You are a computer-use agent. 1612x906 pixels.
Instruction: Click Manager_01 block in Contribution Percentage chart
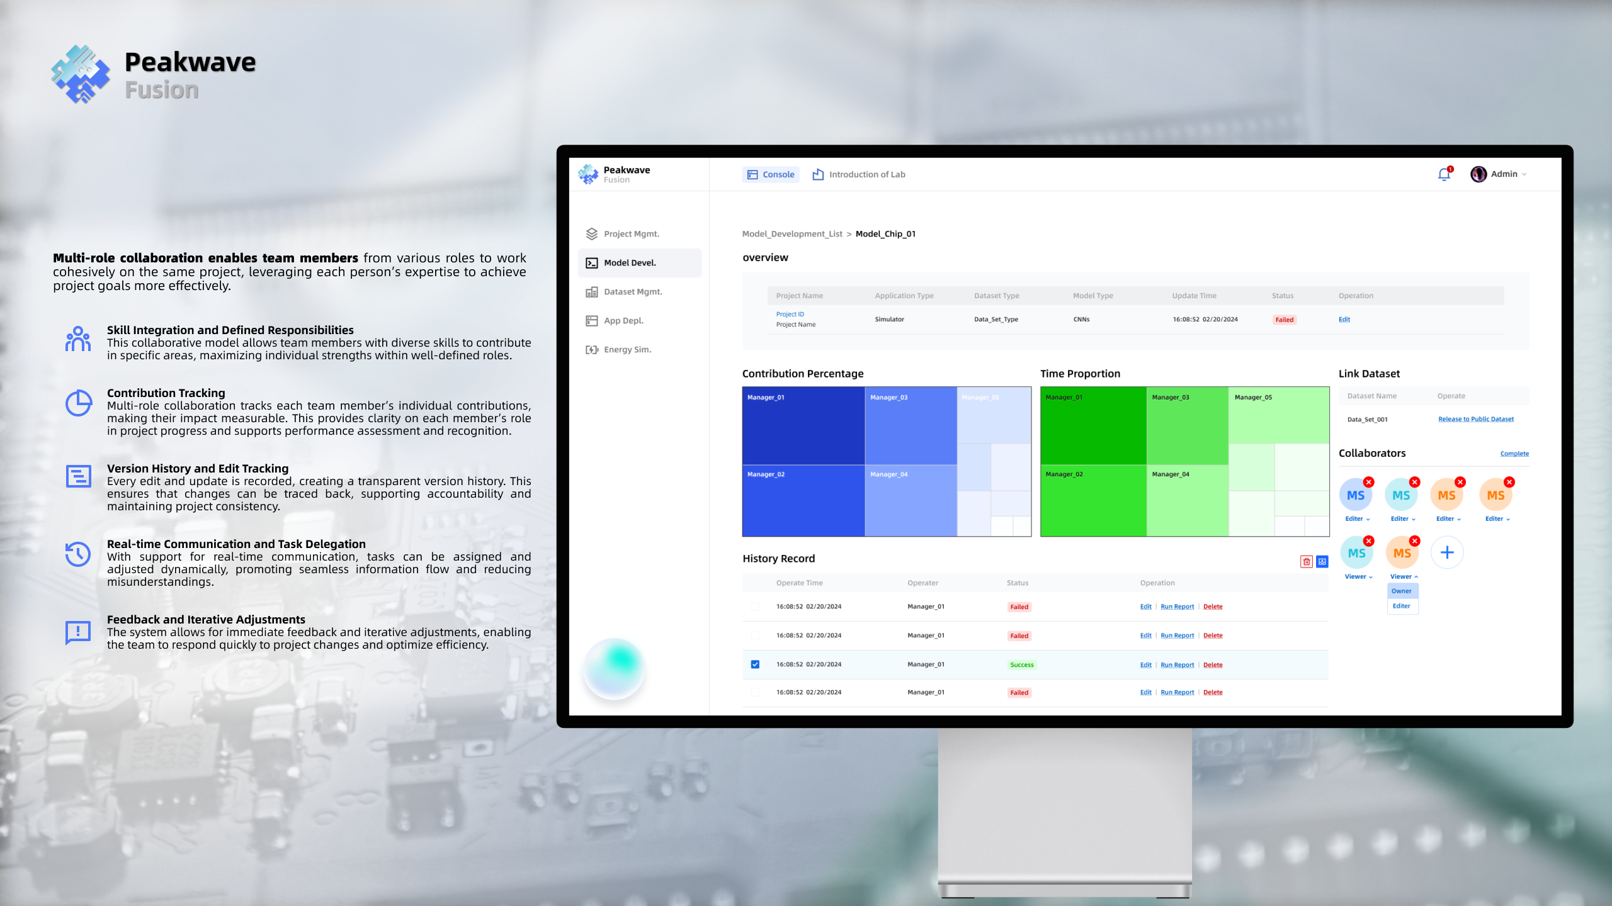(803, 426)
